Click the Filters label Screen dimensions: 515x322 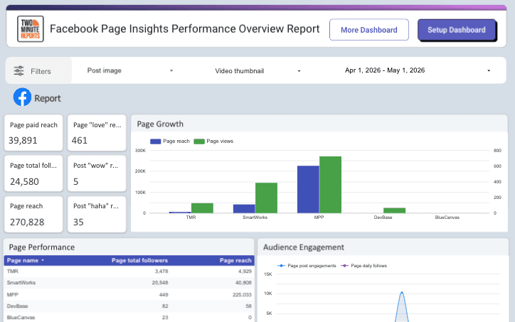tap(41, 71)
